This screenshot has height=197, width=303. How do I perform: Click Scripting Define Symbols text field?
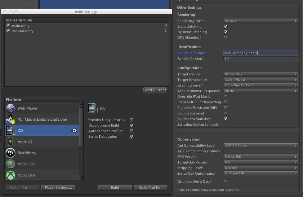pos(238,130)
